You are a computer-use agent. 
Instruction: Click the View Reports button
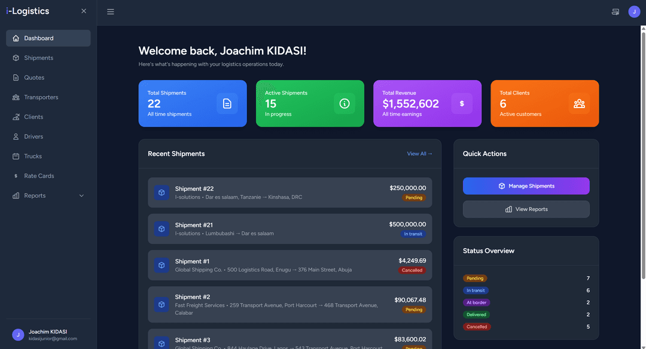(526, 209)
